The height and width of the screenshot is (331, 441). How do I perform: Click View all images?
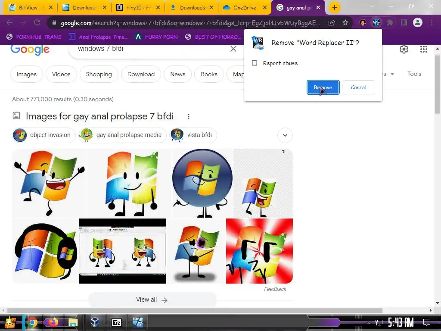[152, 300]
